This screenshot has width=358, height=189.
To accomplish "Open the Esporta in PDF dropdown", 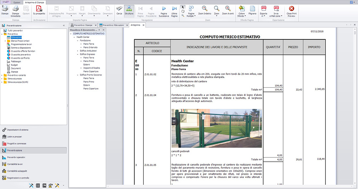I will 263,11.
